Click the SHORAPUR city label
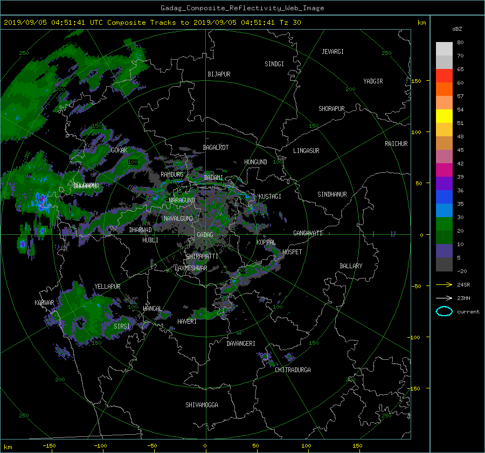 [x=331, y=109]
